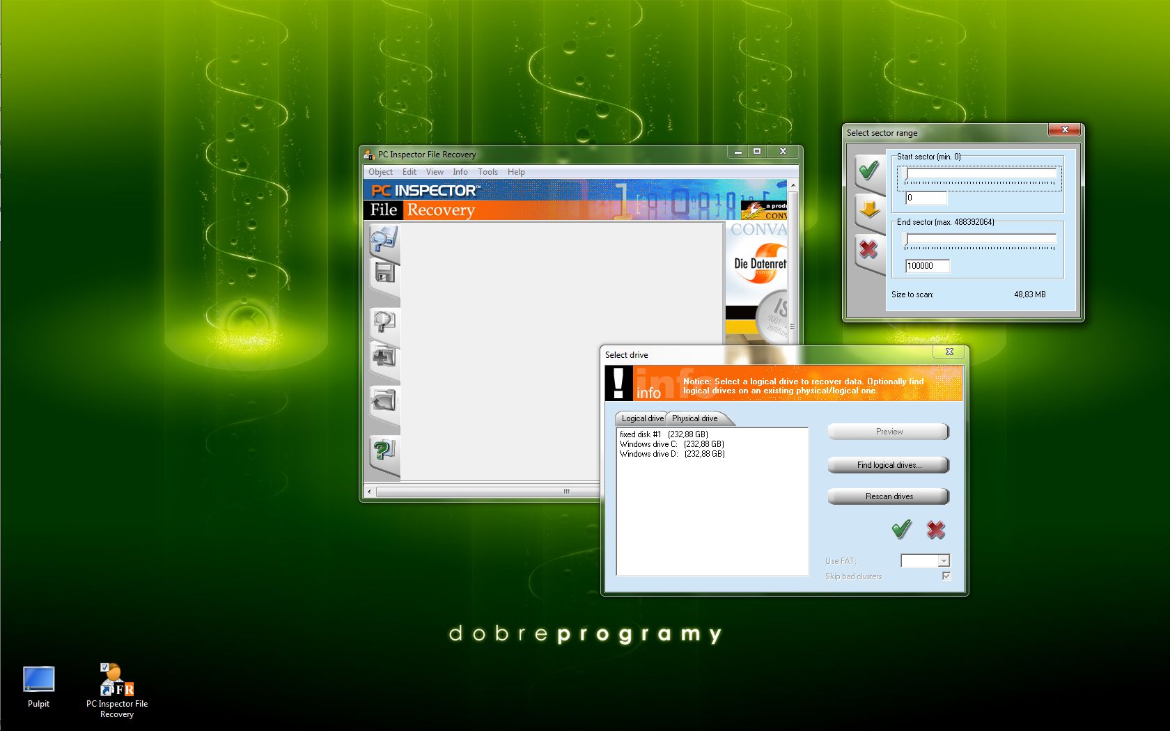The width and height of the screenshot is (1170, 731).
Task: Open the Info menu
Action: pos(460,172)
